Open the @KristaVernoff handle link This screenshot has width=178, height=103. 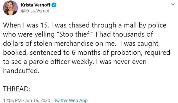pos(36,11)
